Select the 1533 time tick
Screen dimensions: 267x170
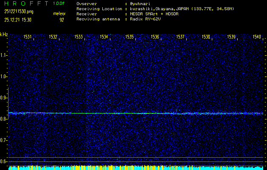[x=79, y=37]
